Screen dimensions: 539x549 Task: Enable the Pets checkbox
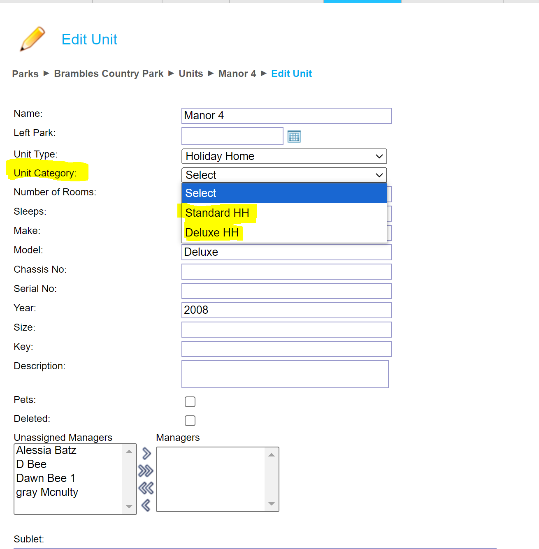(x=190, y=402)
